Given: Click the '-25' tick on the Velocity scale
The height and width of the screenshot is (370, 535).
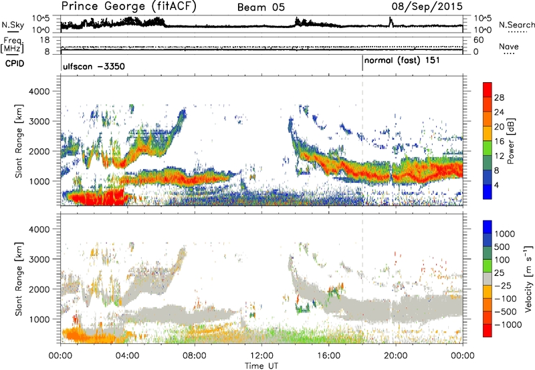Looking at the screenshot, I should [x=502, y=285].
